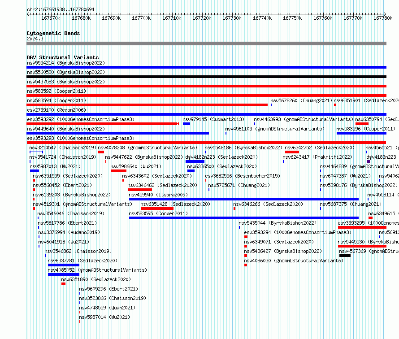
Task: Click the nsv4463993 gnomAD variant label
Action: (x=304, y=119)
